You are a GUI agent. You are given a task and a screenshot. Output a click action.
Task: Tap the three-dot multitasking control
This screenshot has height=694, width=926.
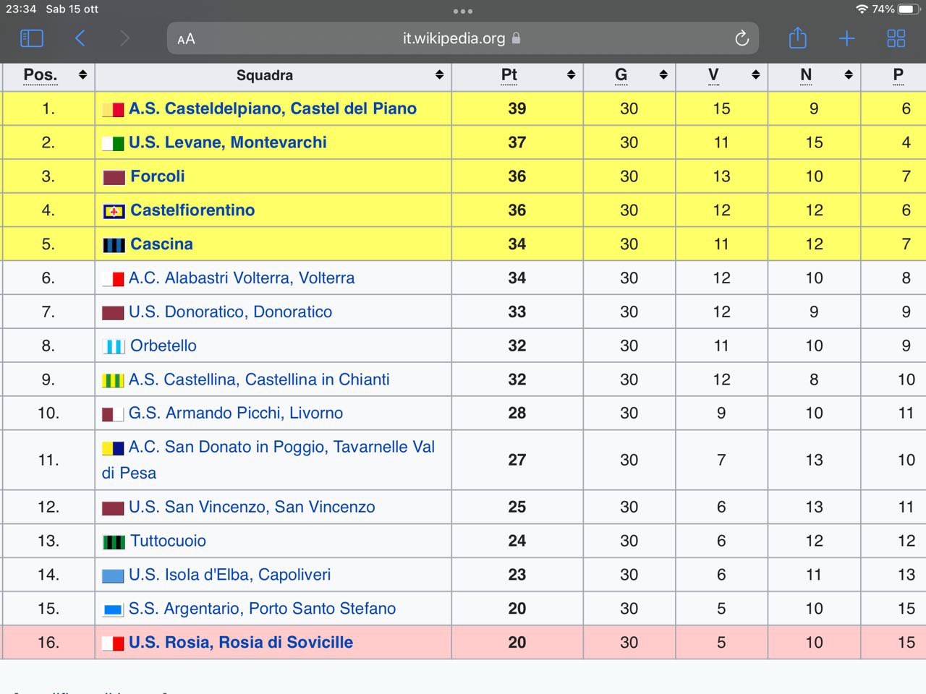[x=463, y=11]
